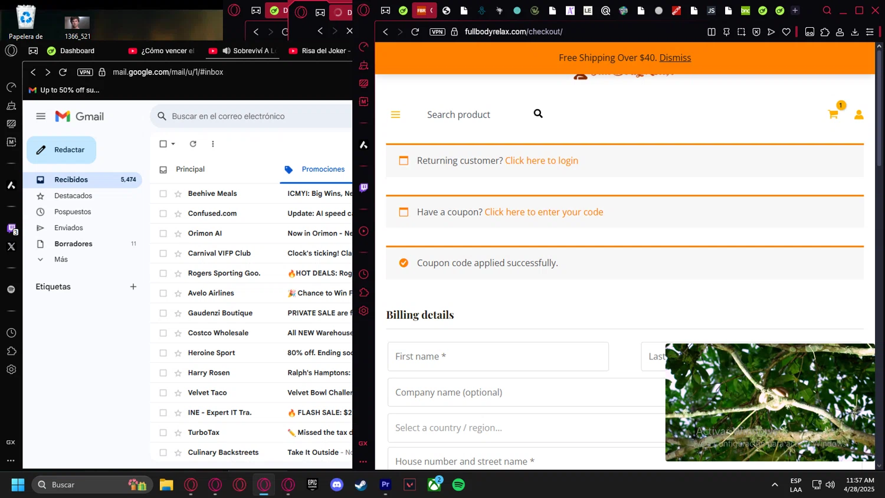Open Windows taskbar Buscar search box
885x498 pixels.
92,485
